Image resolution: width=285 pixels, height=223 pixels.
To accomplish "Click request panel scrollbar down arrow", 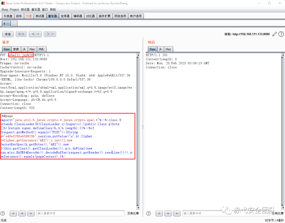I will [138, 207].
